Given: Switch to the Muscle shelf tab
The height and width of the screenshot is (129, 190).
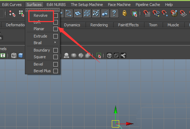Looking at the screenshot, I should click(x=173, y=25).
